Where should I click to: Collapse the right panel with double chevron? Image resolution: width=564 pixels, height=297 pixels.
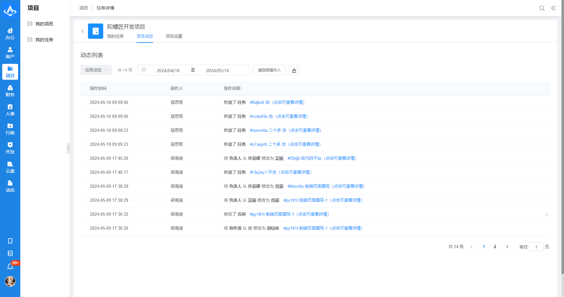[x=553, y=8]
